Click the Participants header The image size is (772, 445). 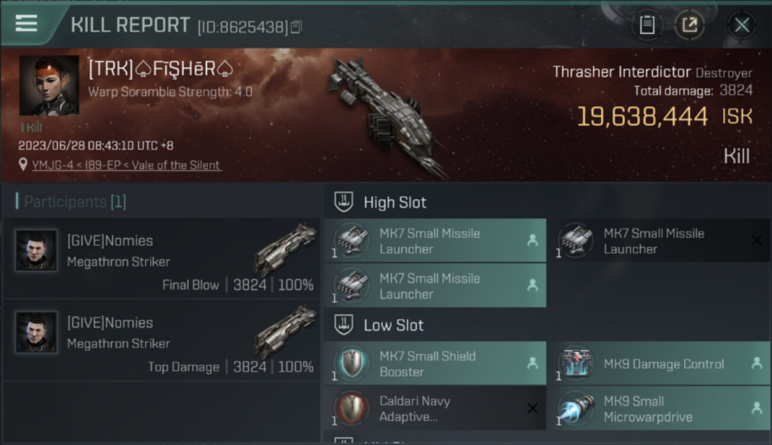[71, 202]
